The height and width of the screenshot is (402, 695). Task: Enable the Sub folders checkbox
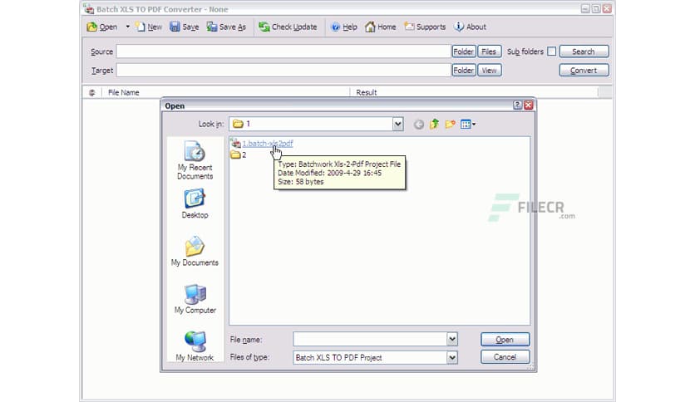(x=551, y=51)
